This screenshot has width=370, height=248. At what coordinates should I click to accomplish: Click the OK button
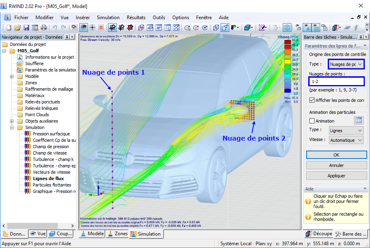tap(336, 155)
